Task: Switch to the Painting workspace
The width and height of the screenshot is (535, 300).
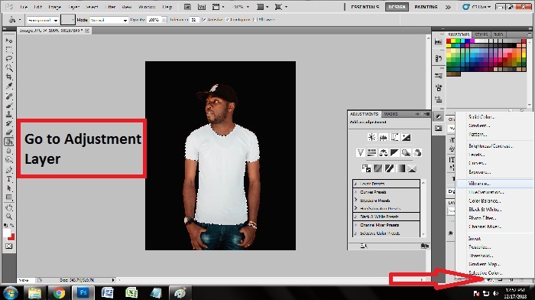Action: tap(426, 7)
